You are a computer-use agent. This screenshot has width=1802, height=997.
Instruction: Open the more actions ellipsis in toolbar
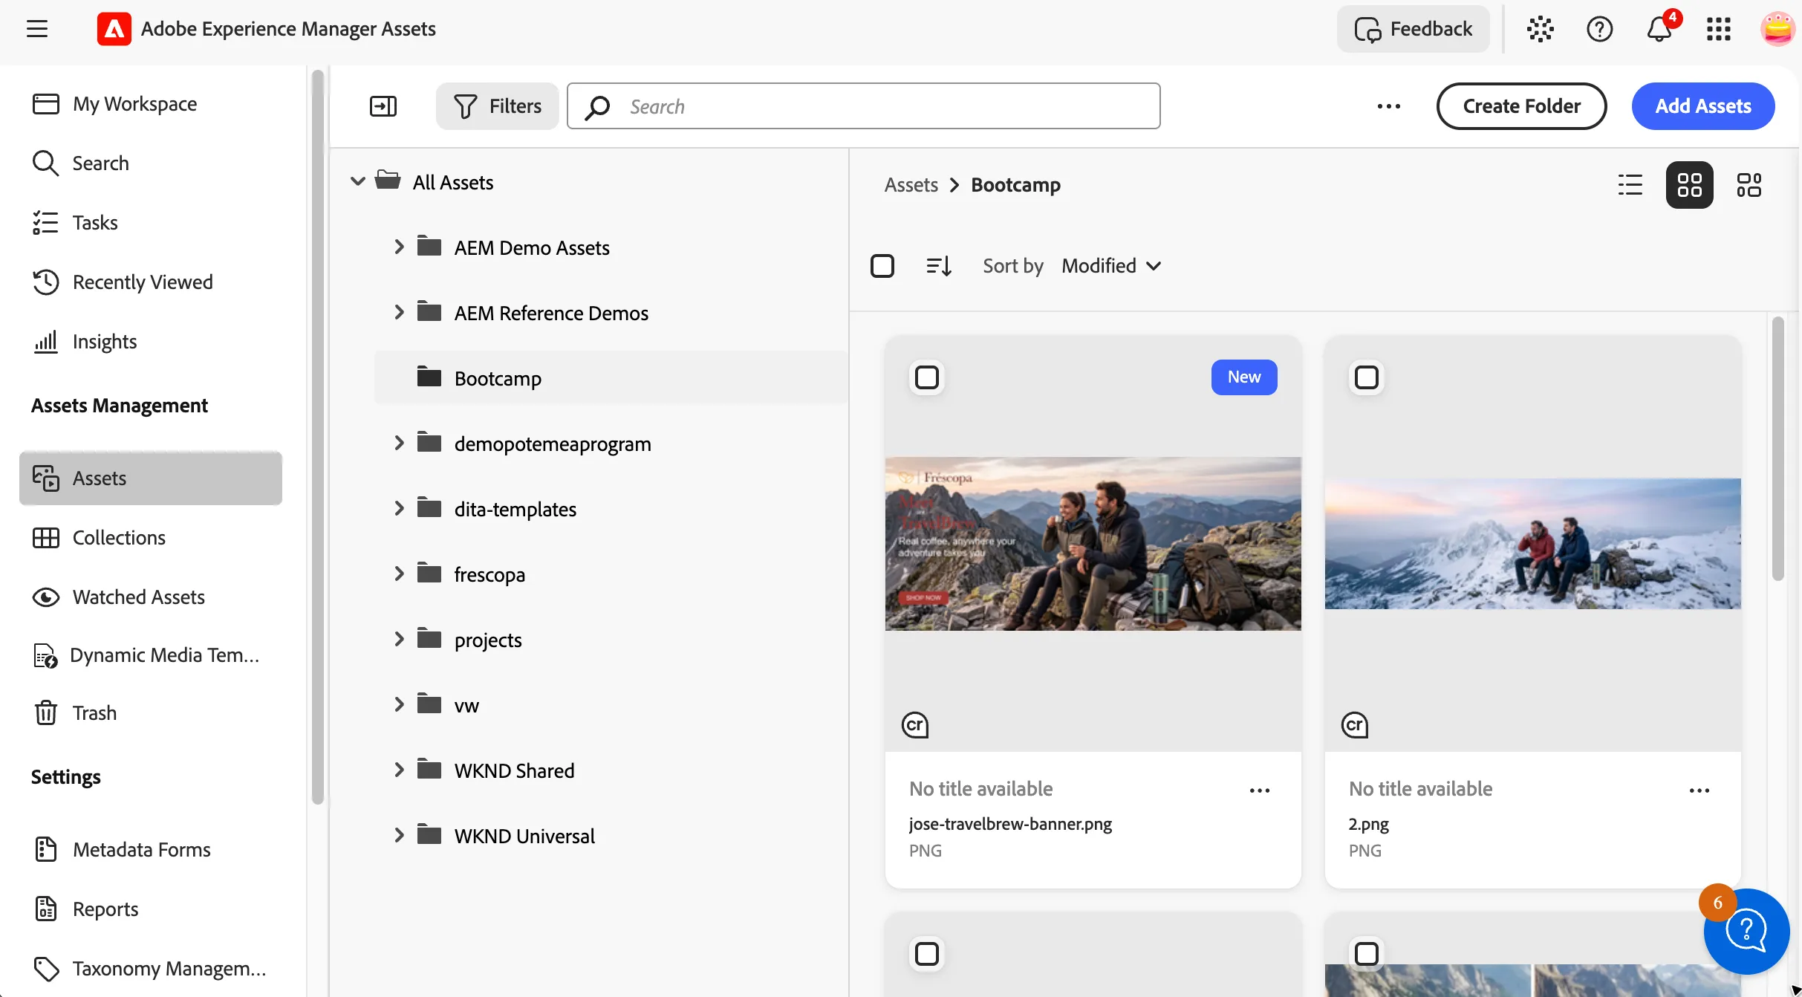click(1388, 106)
